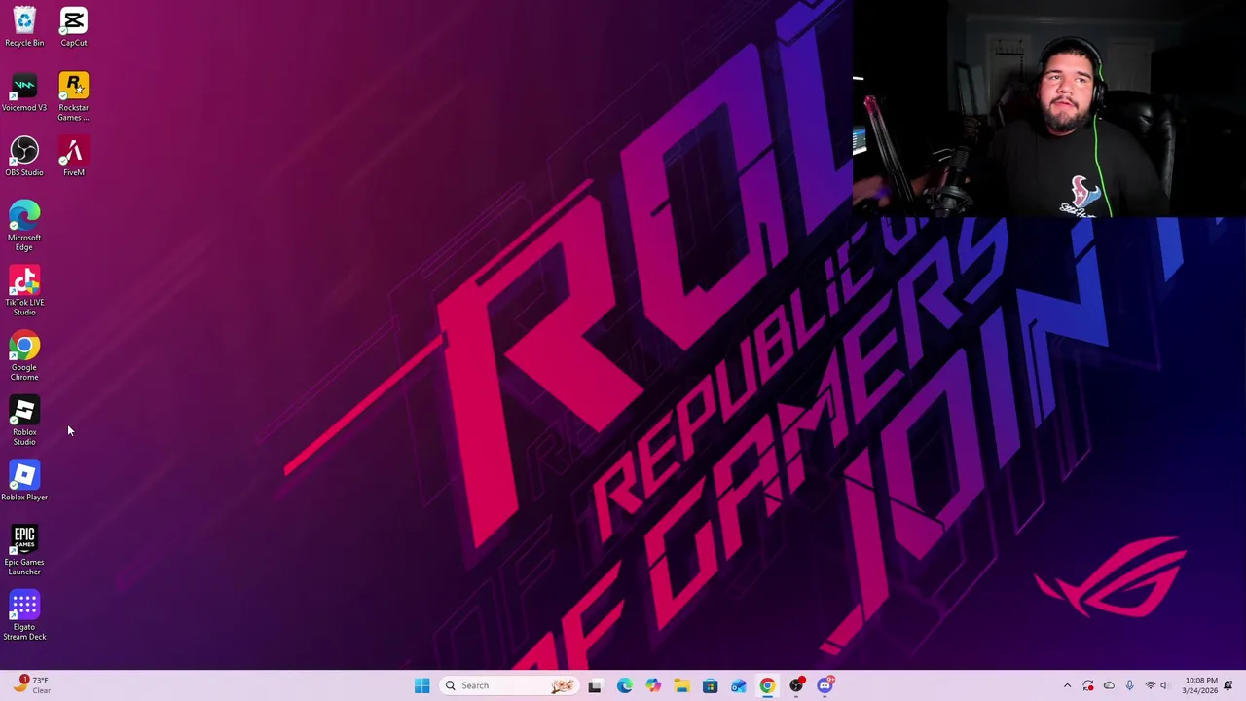This screenshot has width=1246, height=701.
Task: Open the notification bell icon
Action: (1228, 685)
